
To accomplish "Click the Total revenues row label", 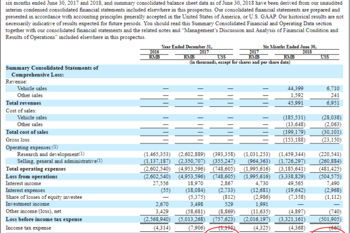I will click(23, 103).
